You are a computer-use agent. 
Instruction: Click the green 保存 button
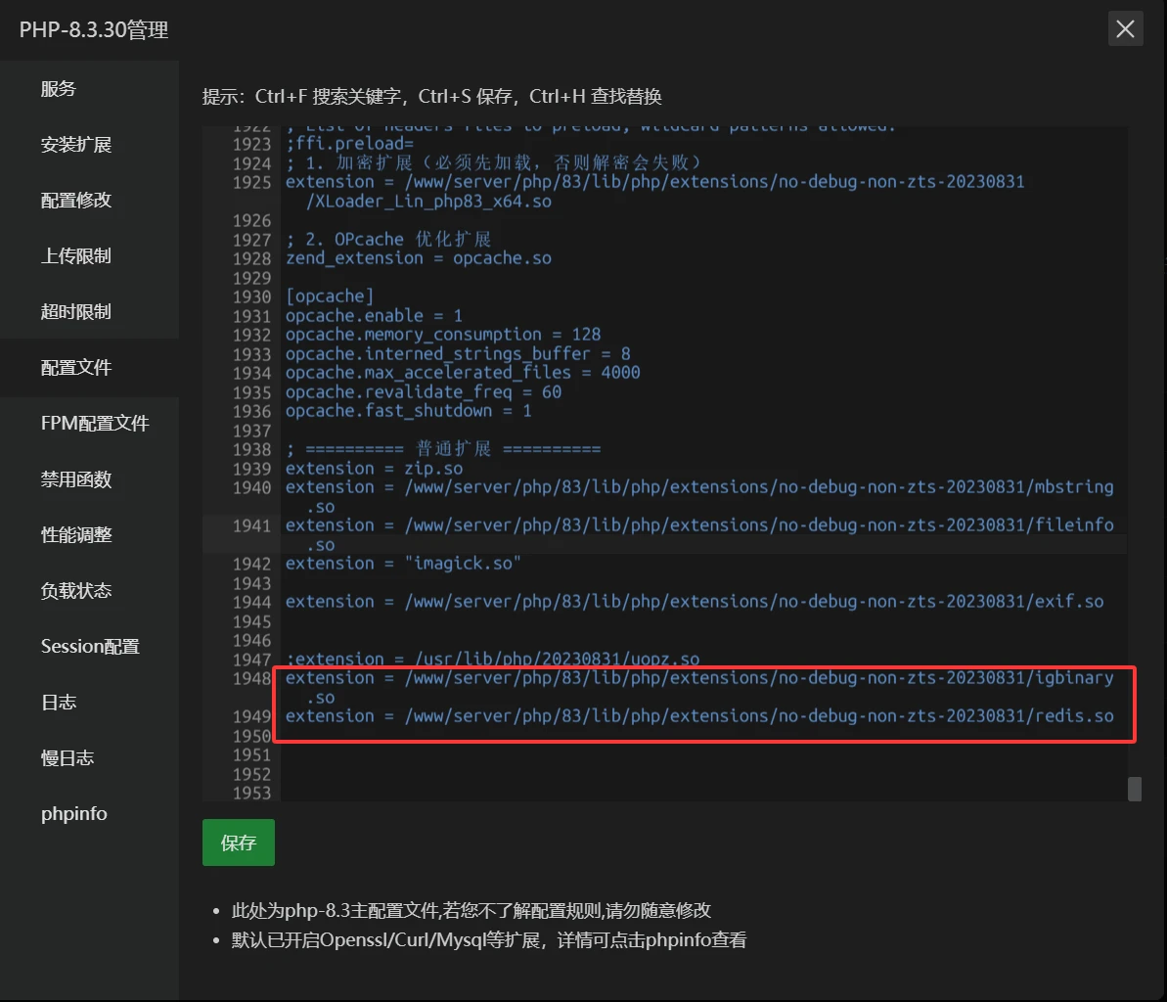point(238,843)
